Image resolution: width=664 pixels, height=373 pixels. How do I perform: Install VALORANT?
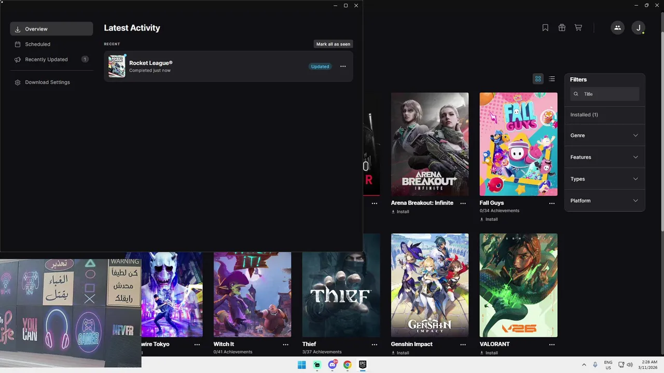pos(489,353)
